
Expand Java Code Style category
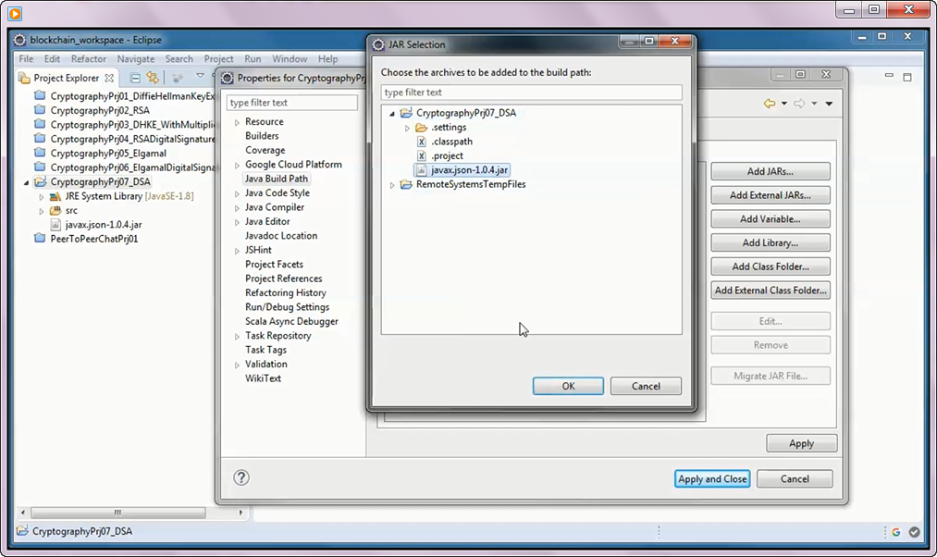(237, 193)
